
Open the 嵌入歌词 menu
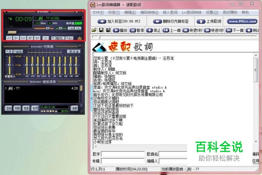tap(170, 12)
